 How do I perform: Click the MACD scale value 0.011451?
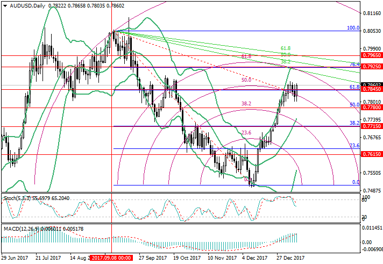coord(372,228)
